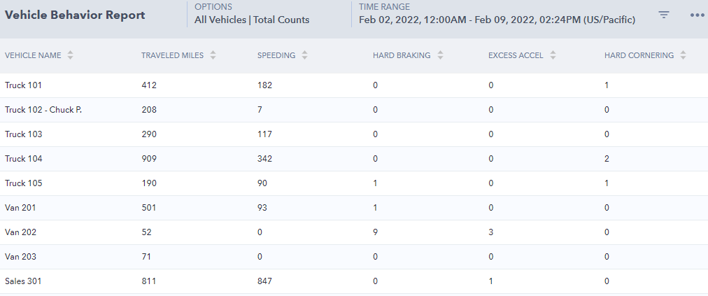Change the Feb 02 – Feb 09 time range
The image size is (708, 296).
[x=497, y=20]
